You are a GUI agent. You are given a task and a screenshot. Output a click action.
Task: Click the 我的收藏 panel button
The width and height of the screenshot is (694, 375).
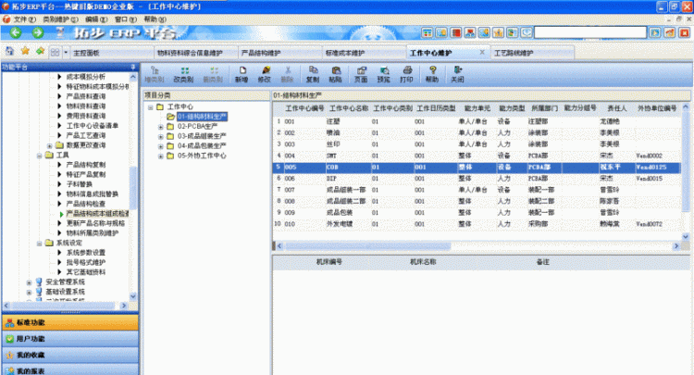[70, 355]
